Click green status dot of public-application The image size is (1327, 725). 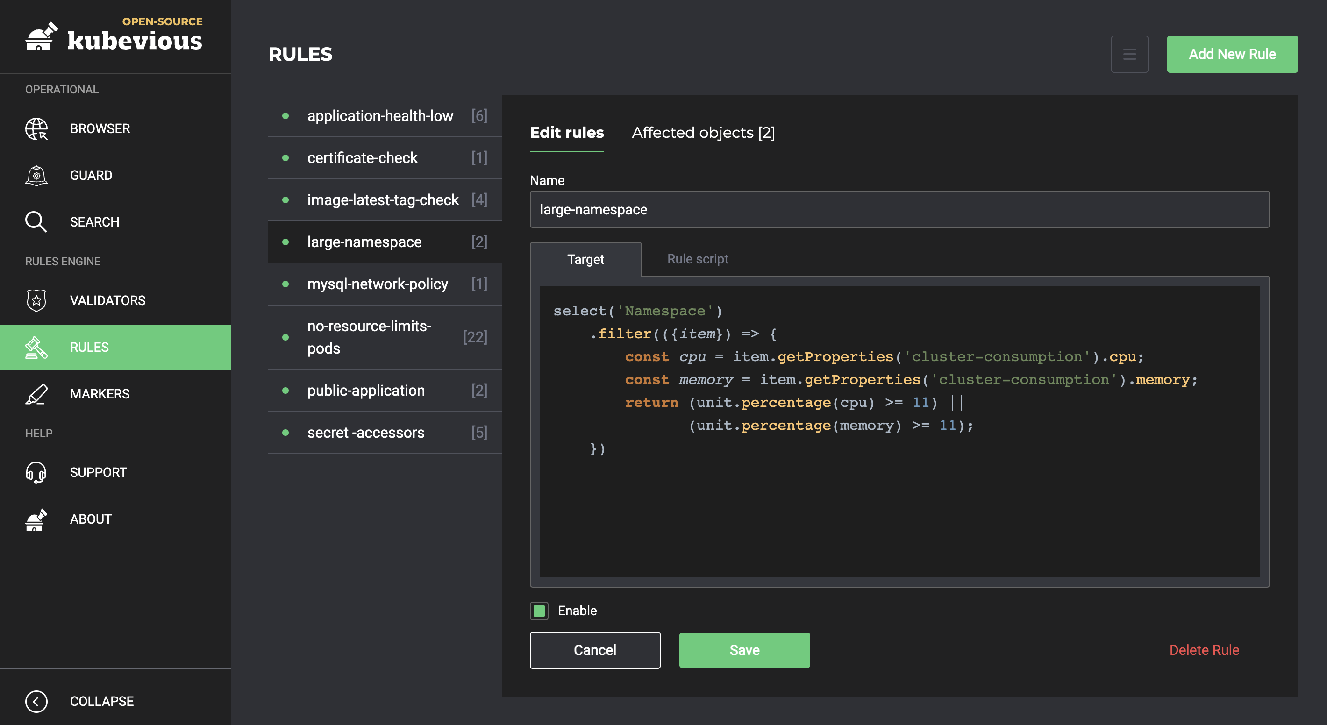coord(285,391)
